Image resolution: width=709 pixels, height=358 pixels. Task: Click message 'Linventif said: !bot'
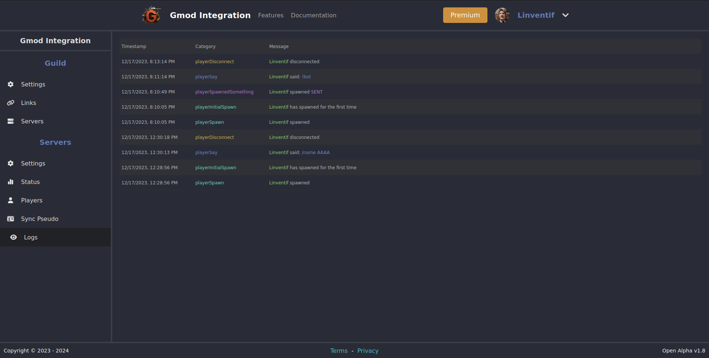pos(290,77)
